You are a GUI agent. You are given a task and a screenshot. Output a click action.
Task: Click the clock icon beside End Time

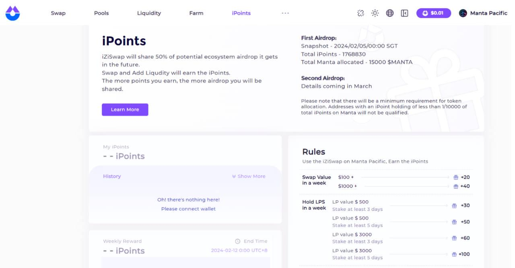pos(237,241)
